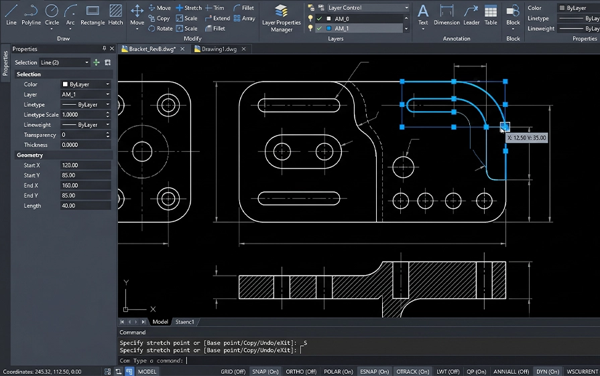This screenshot has height=376, width=600.
Task: Click the Rotate tool
Action: tap(161, 28)
